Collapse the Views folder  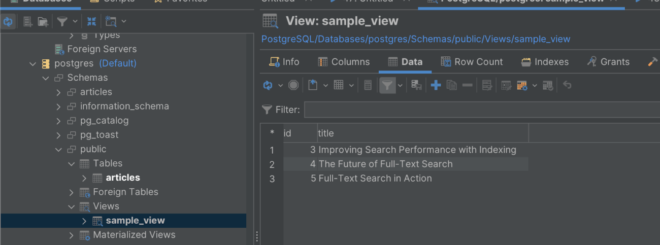coord(72,206)
